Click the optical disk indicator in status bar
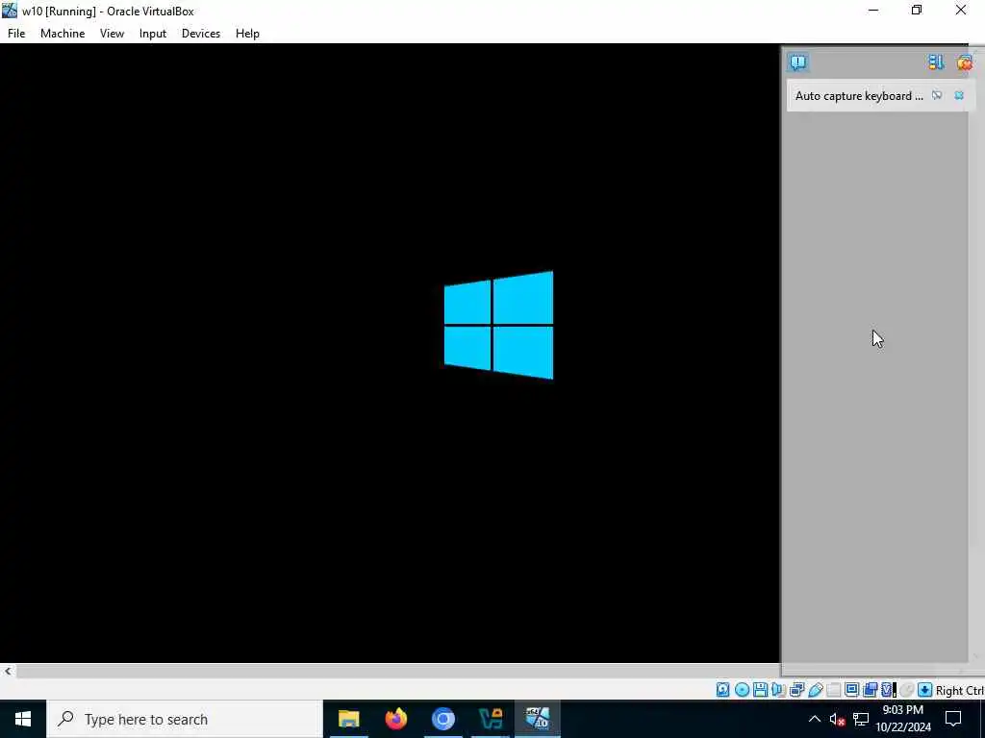The image size is (985, 738). click(x=742, y=690)
